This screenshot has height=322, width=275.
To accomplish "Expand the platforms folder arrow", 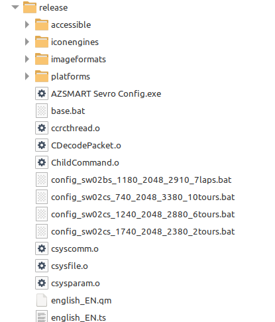I will coord(27,76).
